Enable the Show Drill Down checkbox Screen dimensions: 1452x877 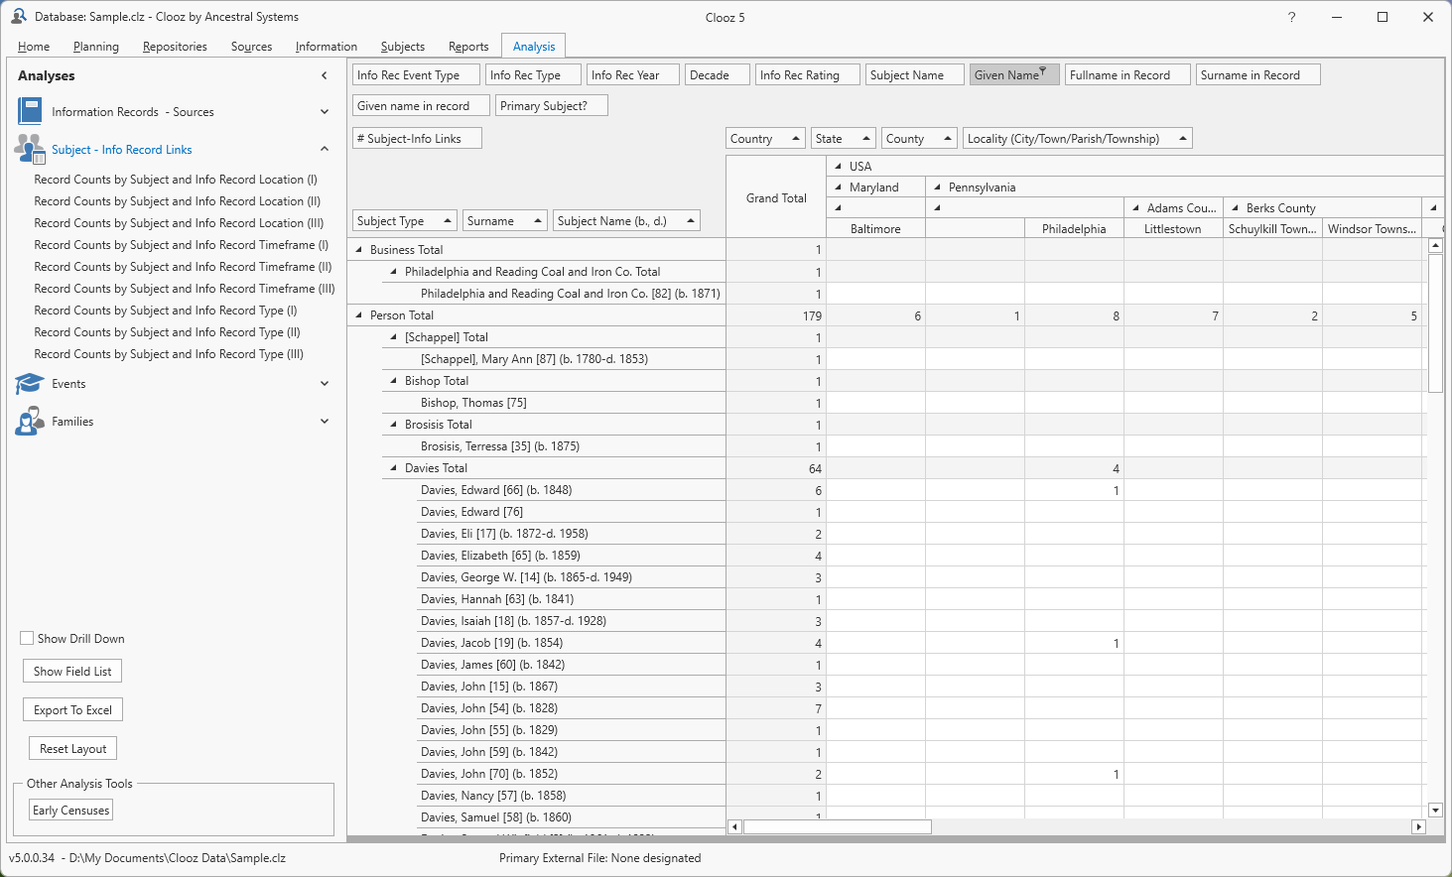coord(28,638)
